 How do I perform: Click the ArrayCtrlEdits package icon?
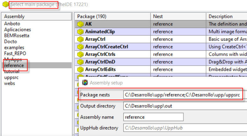pos(80,69)
